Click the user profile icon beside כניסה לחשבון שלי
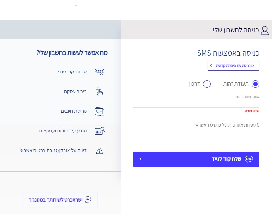 [264, 31]
